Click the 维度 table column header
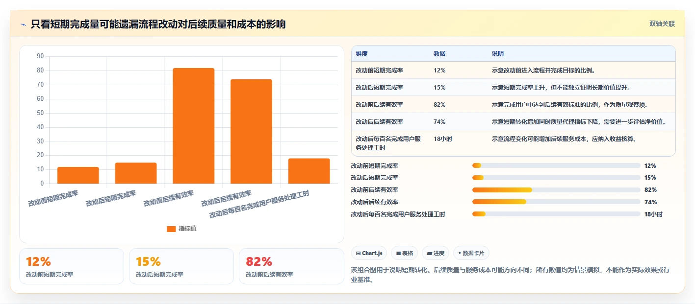This screenshot has width=695, height=304. click(362, 54)
